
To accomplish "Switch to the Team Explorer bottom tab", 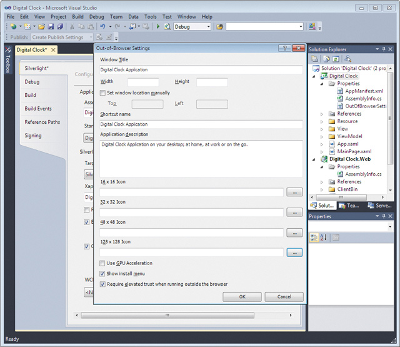I will [349, 206].
